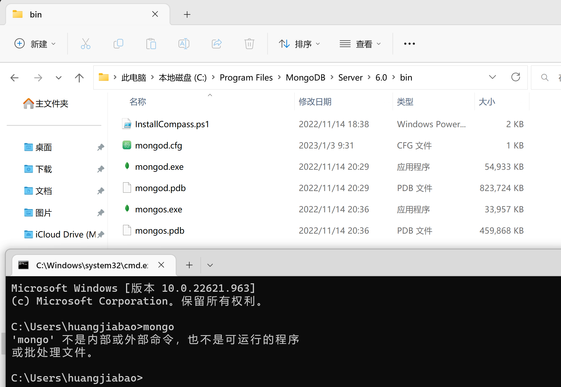Unpin 下载 using its pin icon
This screenshot has width=561, height=387.
click(x=101, y=169)
